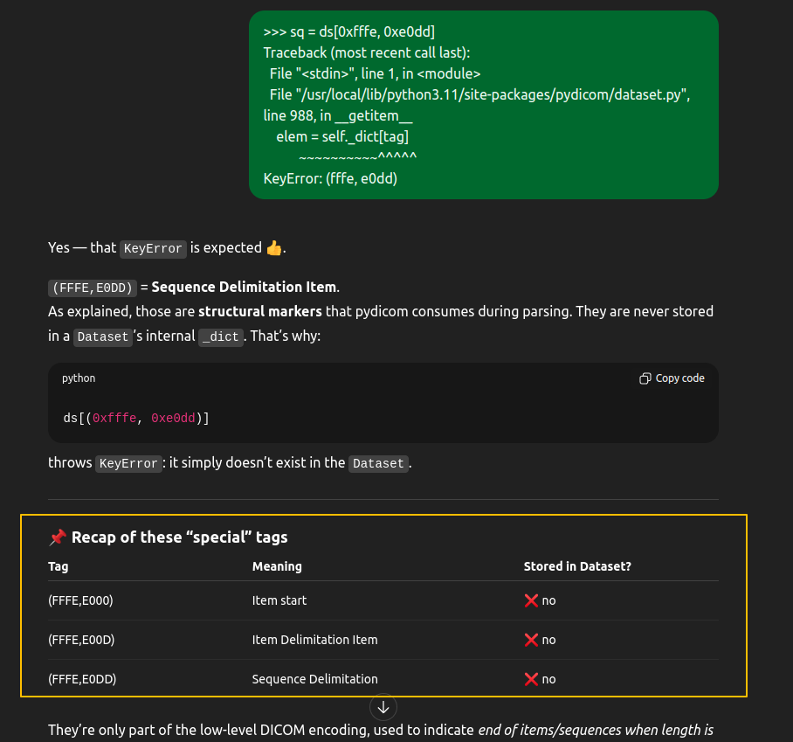793x742 pixels.
Task: Click the (FFFE,E00D) table cell
Action: click(81, 640)
